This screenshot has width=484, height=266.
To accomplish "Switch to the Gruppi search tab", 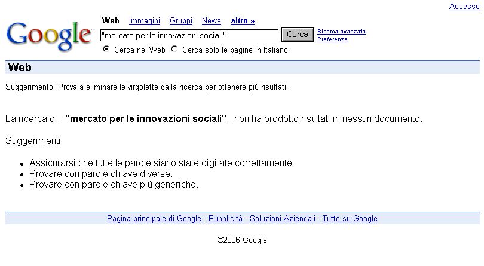I will (x=181, y=21).
